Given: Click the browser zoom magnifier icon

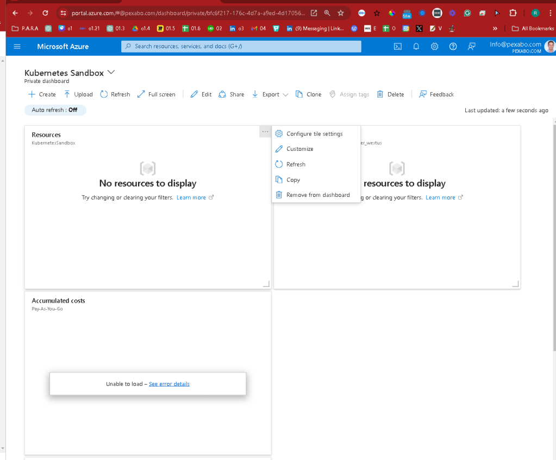Looking at the screenshot, I should (x=327, y=13).
